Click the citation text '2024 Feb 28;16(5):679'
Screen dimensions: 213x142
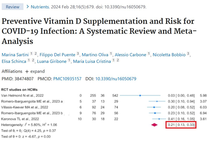click(72, 7)
